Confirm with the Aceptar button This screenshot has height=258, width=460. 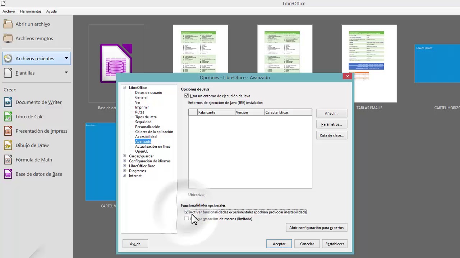[x=279, y=244]
